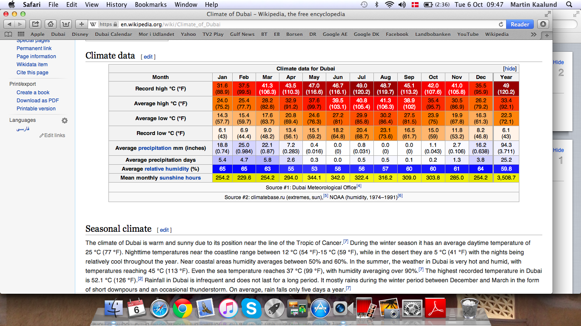Launch Google Chrome from the Dock
This screenshot has width=581, height=326.
tap(182, 309)
